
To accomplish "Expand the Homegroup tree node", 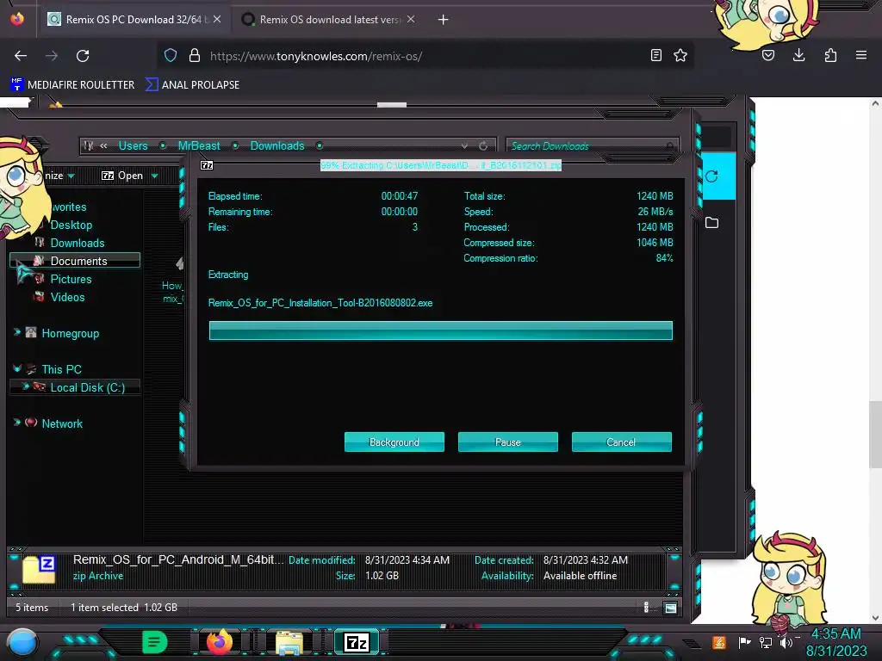I will click(17, 333).
